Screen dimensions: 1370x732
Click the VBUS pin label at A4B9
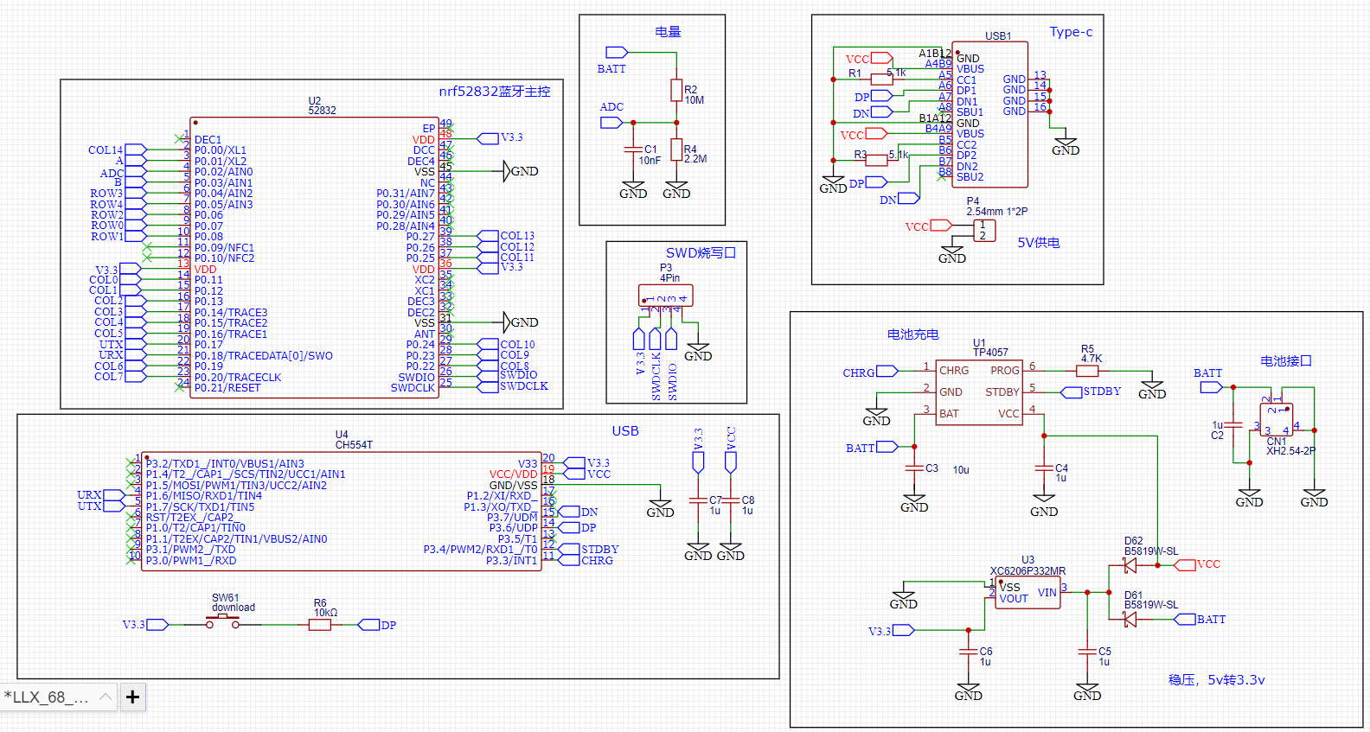pyautogui.click(x=970, y=69)
